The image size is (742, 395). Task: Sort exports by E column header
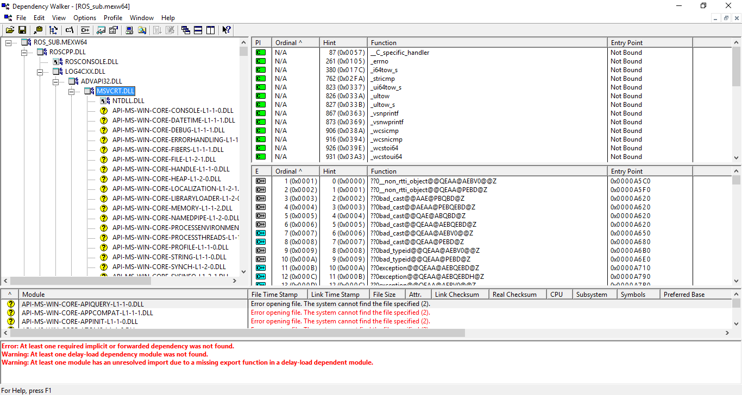261,171
